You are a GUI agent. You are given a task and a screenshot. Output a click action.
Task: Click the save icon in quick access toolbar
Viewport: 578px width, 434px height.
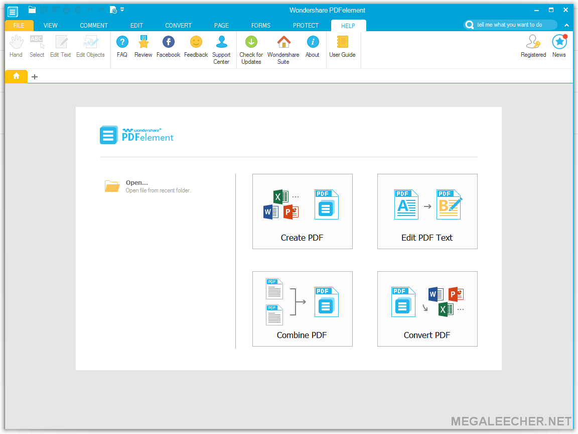pyautogui.click(x=44, y=10)
